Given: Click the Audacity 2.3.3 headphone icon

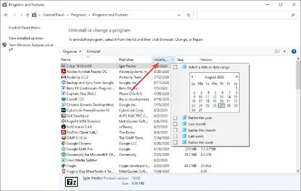Looking at the screenshot, I should 63,77.
